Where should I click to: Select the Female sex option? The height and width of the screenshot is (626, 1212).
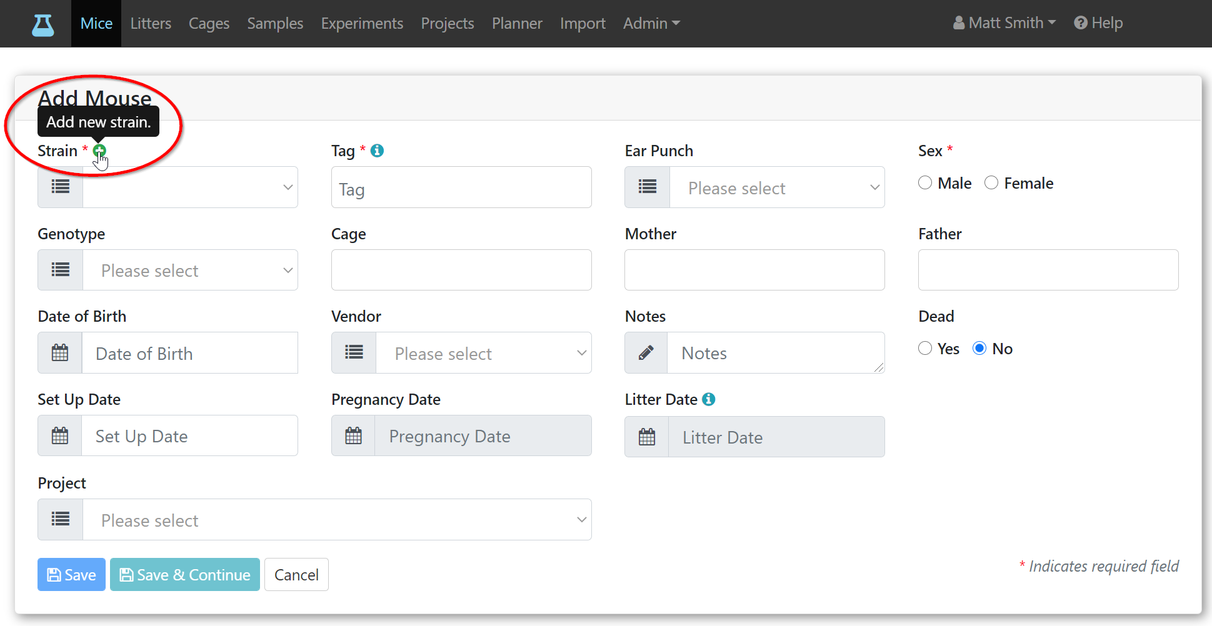point(991,182)
